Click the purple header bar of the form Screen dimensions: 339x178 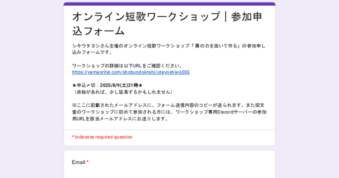pos(169,4)
